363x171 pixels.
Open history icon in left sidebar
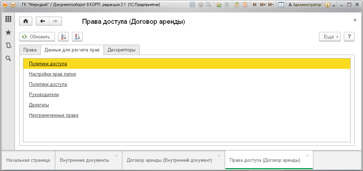pyautogui.click(x=9, y=45)
